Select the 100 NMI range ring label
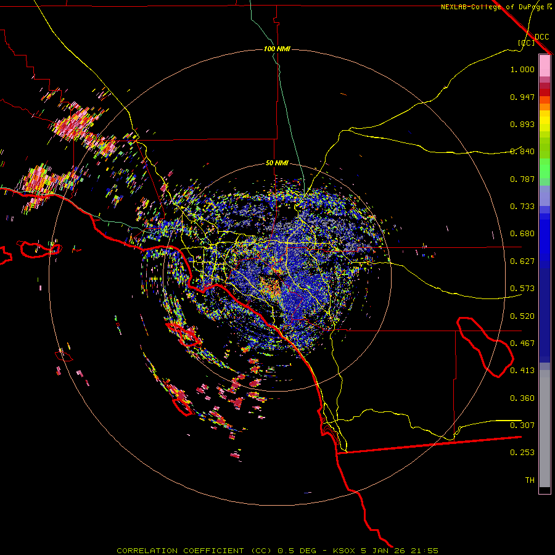This screenshot has width=555, height=555. 277,49
